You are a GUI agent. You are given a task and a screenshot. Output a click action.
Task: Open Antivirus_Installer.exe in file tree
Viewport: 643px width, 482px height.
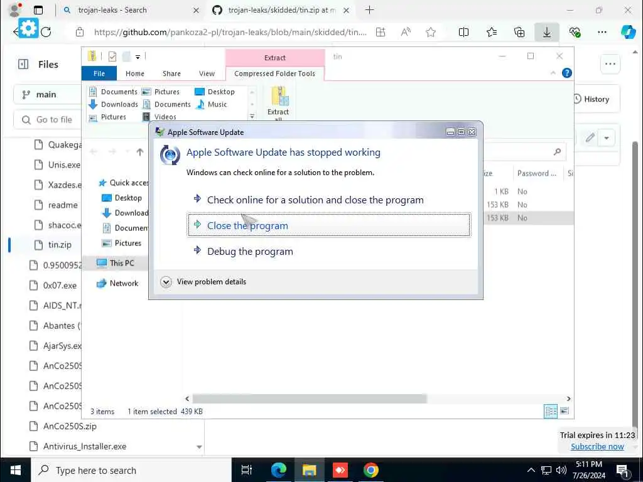click(78, 446)
